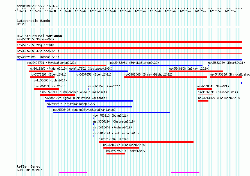Select the nsv4526225 (gnomADStructuralVariants) blue bar

coord(89,101)
